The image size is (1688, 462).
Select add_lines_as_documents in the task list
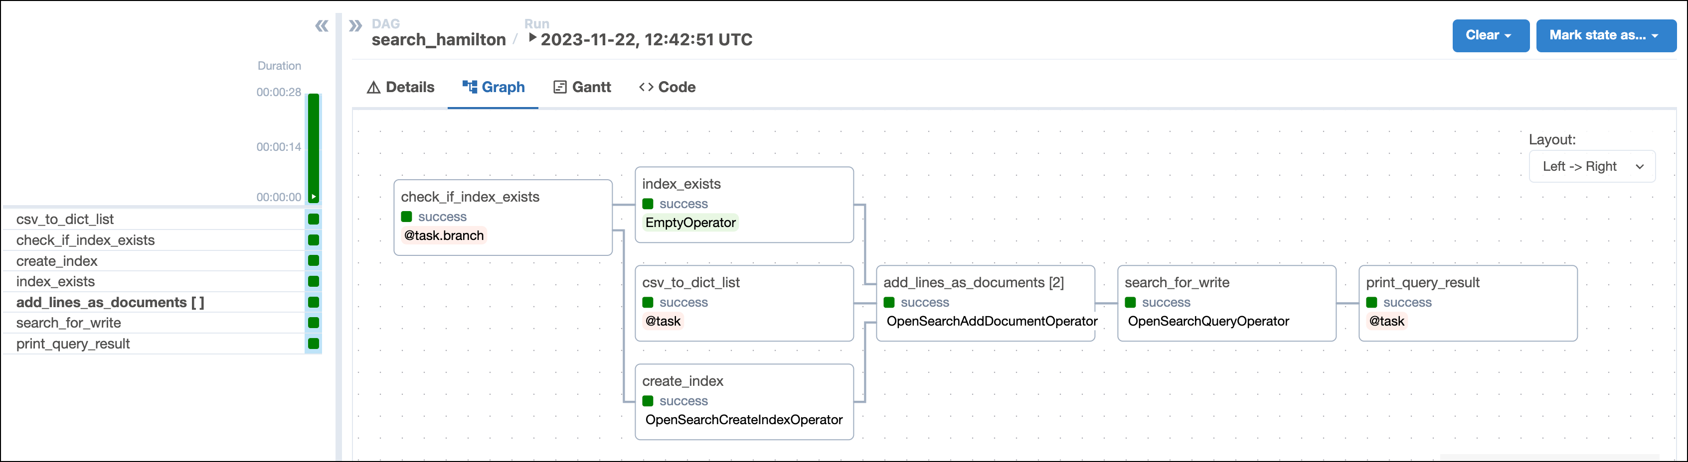pos(110,302)
